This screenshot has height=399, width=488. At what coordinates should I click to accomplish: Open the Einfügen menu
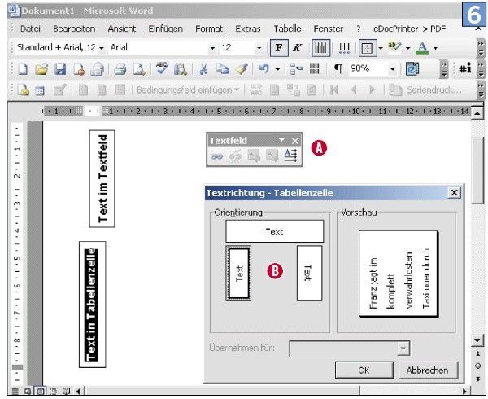(166, 29)
